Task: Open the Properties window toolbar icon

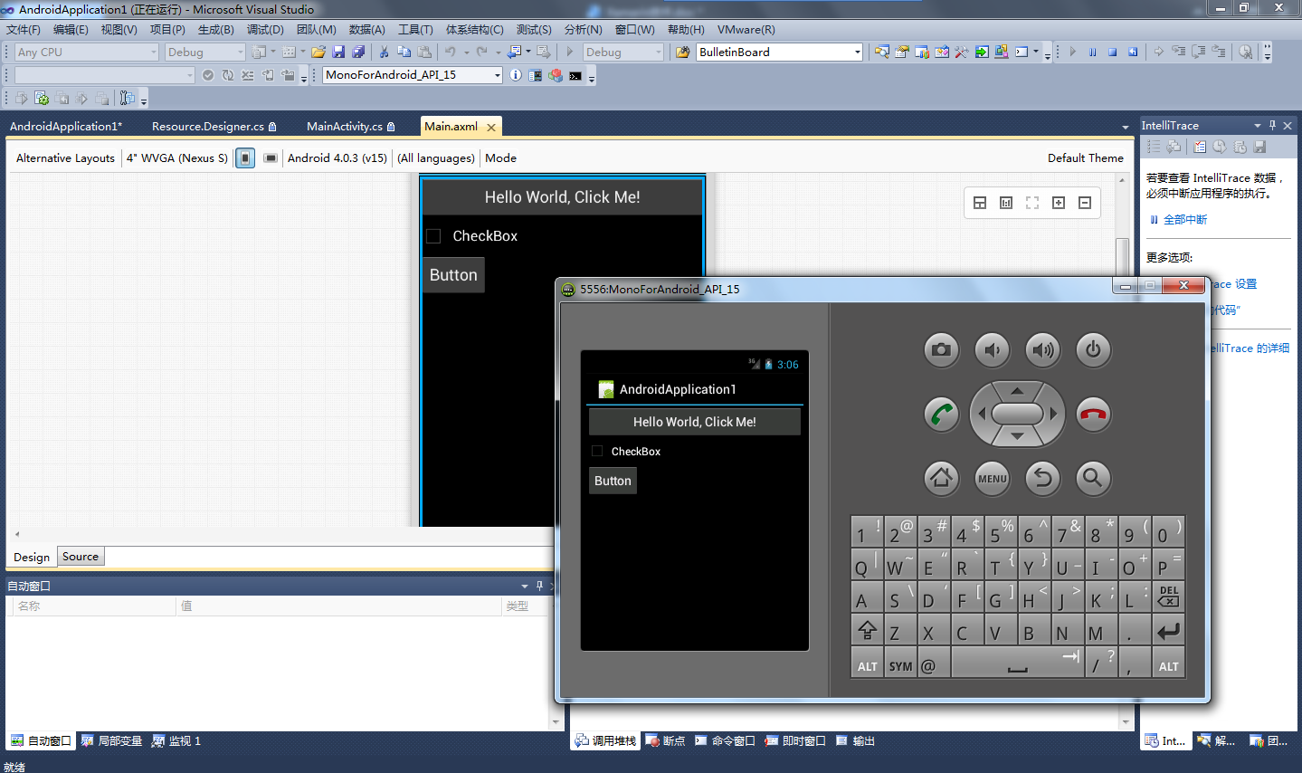Action: pos(901,52)
